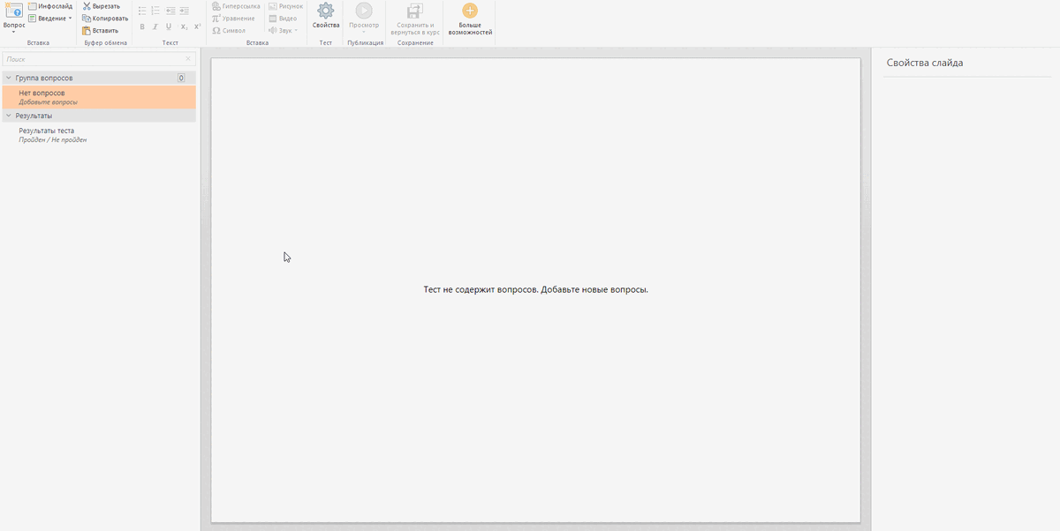This screenshot has height=531, width=1060.
Task: Click Копировать (Copy) button
Action: (104, 18)
